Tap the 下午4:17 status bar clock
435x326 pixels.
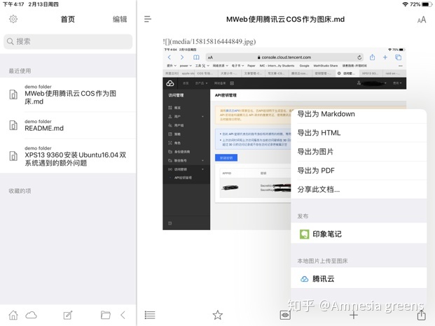pos(13,4)
